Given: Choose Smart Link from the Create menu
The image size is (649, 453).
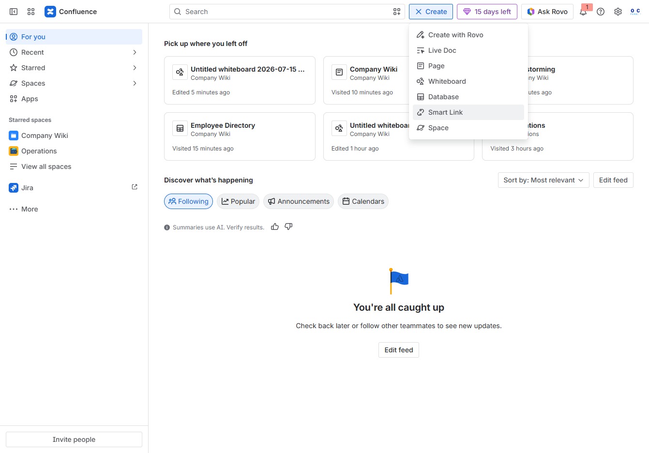Looking at the screenshot, I should [x=468, y=112].
